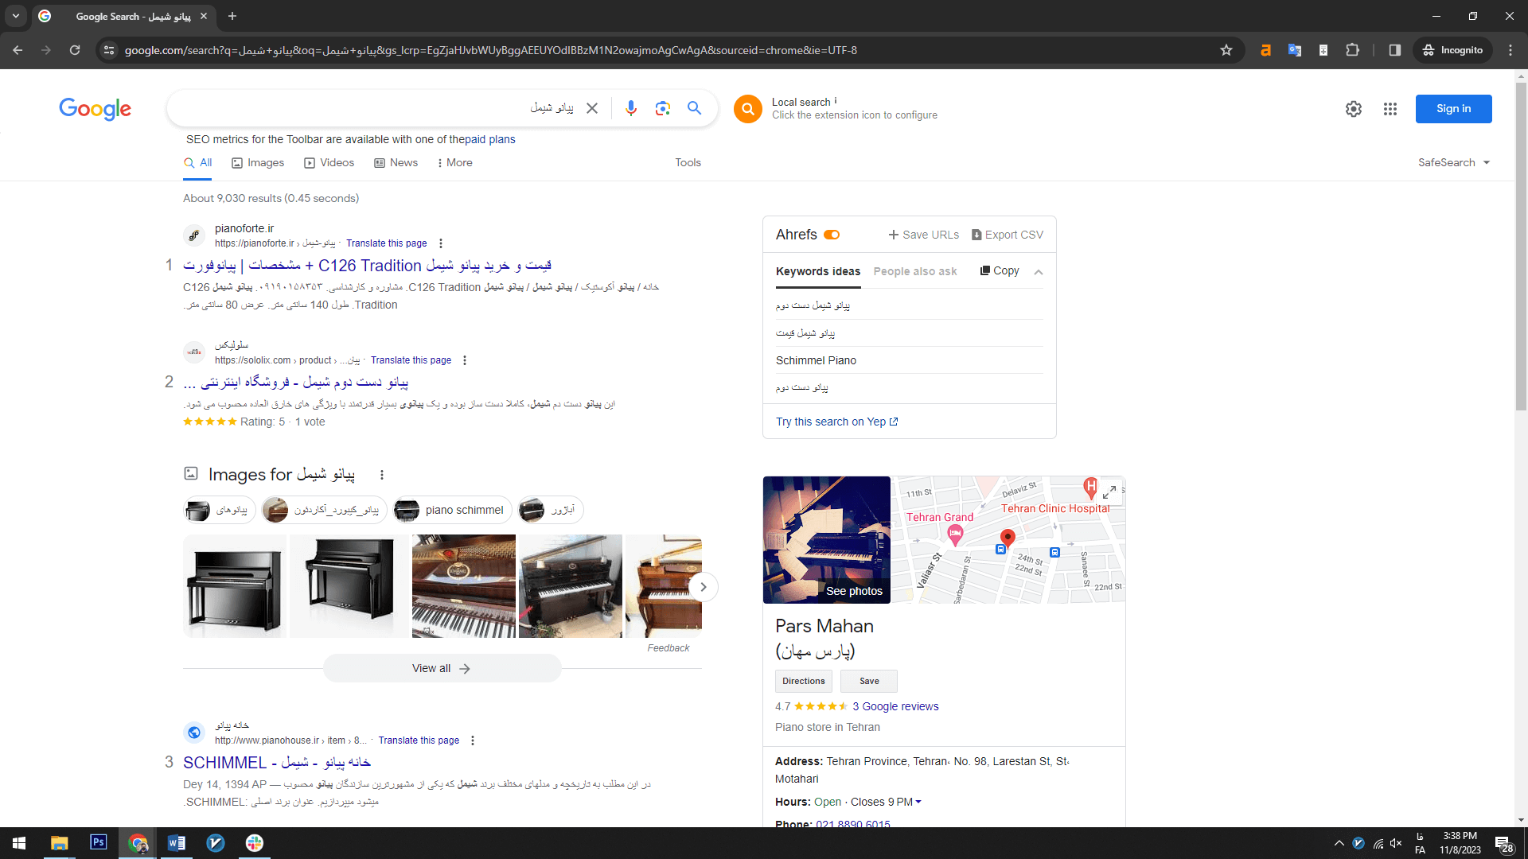Open Try this search on Yep link
Screen dimensions: 1528x859
[836, 422]
